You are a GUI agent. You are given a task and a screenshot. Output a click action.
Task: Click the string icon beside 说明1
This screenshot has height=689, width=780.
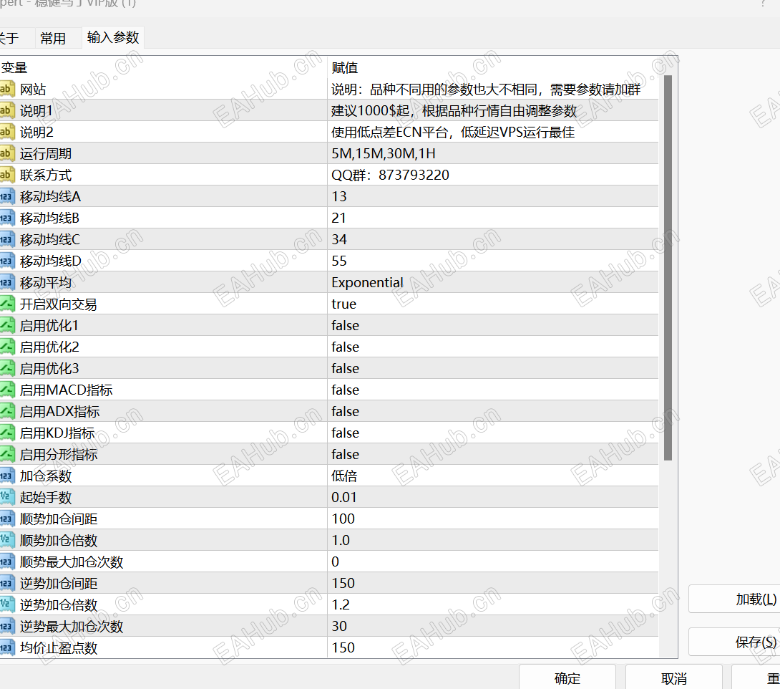6,110
